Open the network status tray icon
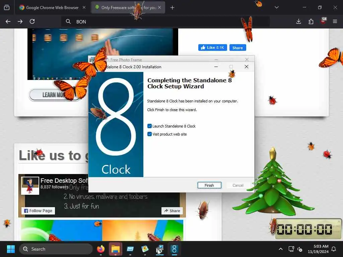This screenshot has width=343, height=257. coord(291,249)
